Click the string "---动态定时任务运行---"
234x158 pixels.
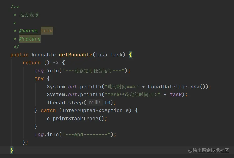click(x=93, y=71)
